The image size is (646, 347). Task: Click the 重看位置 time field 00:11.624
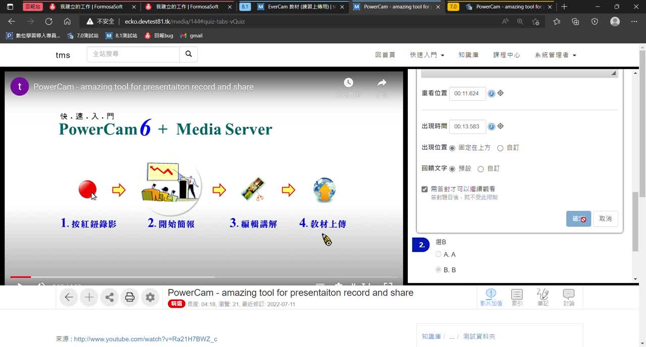coord(467,93)
